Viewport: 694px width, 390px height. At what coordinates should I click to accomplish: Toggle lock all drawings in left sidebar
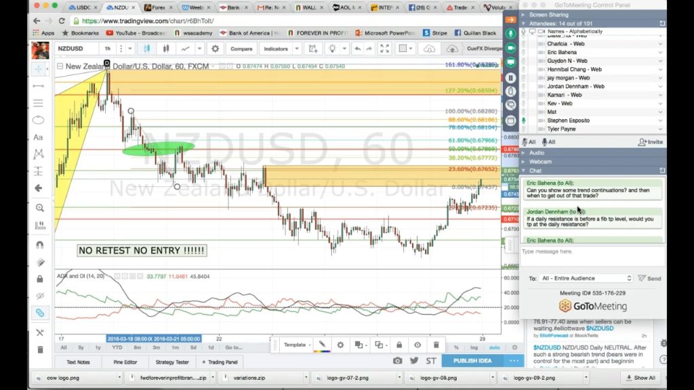[x=39, y=278]
